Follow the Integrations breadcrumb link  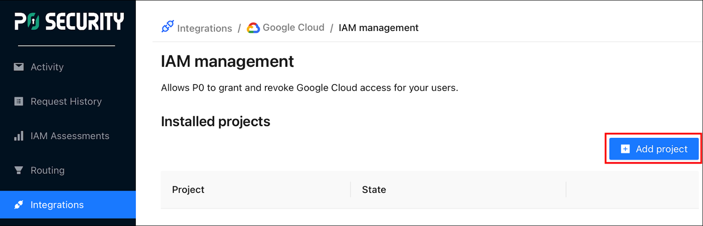(x=204, y=28)
